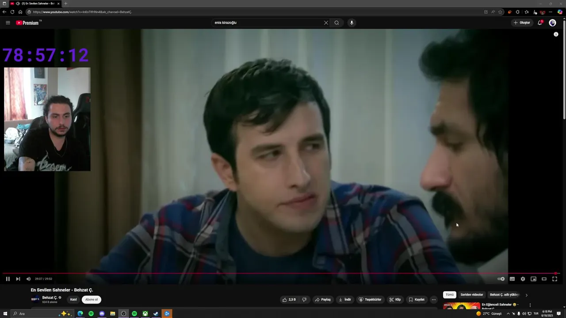Select the 'Behzat Ç. adlı yükleyen' chip
This screenshot has width=566, height=318.
point(504,295)
